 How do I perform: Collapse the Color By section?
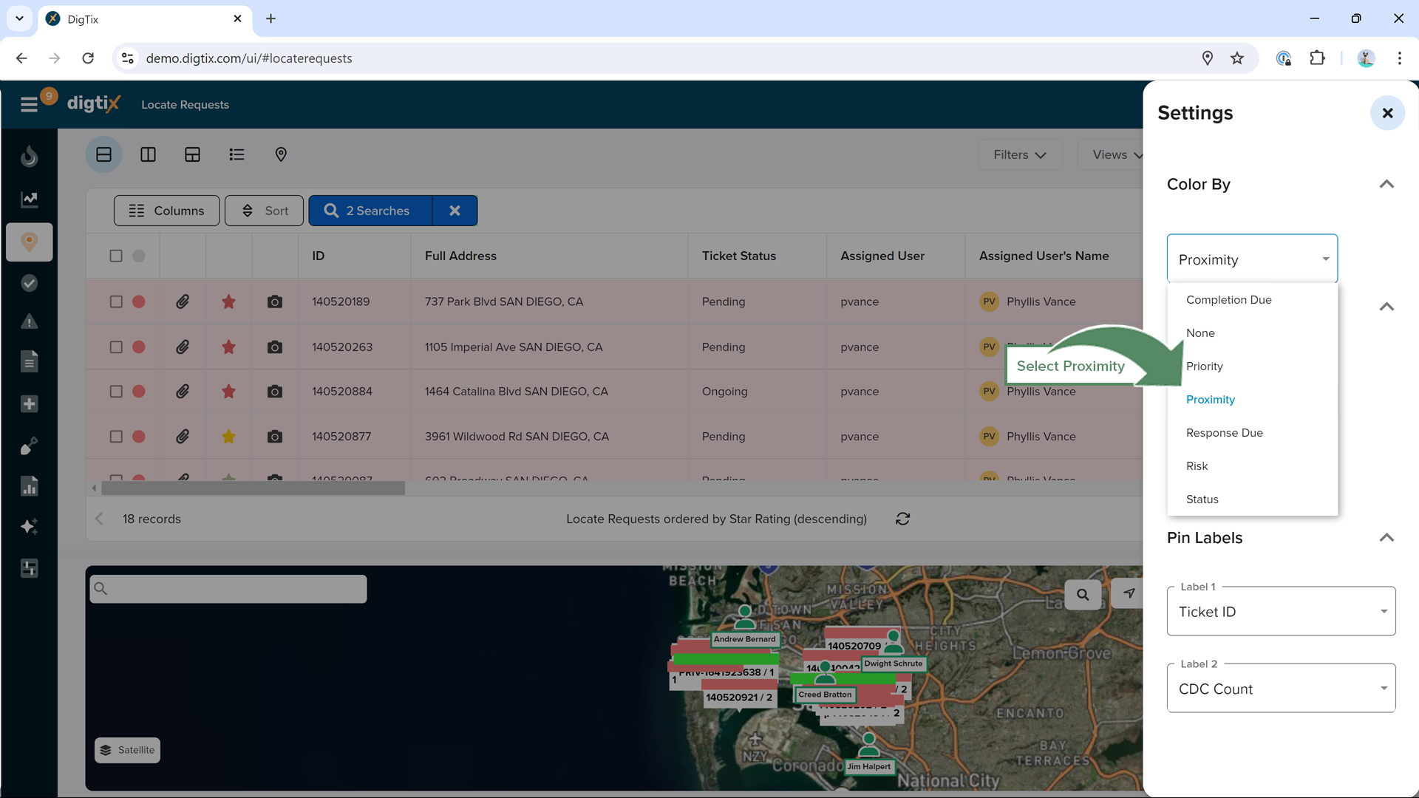(x=1386, y=184)
